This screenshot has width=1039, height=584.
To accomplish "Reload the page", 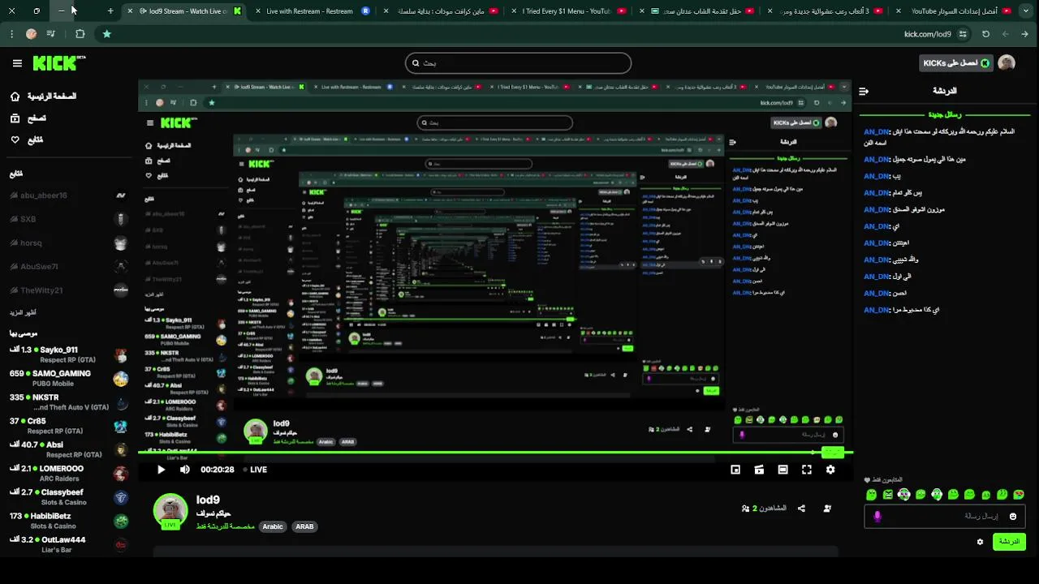I will tap(985, 34).
